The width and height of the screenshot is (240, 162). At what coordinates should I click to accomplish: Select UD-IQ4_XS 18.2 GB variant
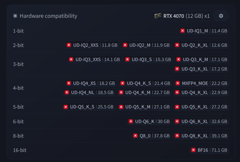[91, 83]
